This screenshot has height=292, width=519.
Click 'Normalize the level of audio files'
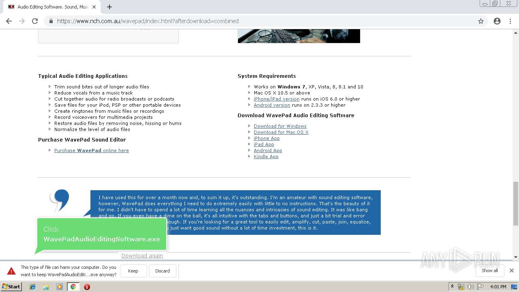92,129
